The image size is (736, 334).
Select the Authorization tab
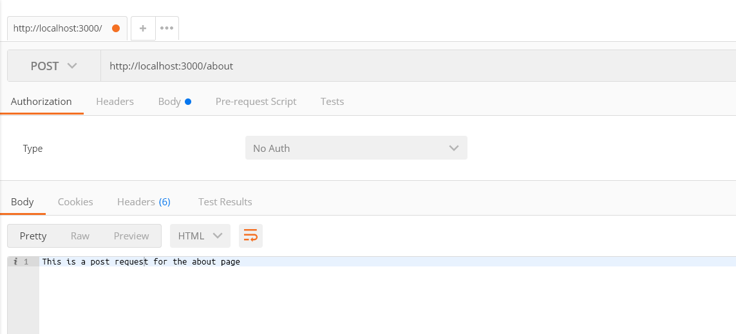[x=41, y=101]
